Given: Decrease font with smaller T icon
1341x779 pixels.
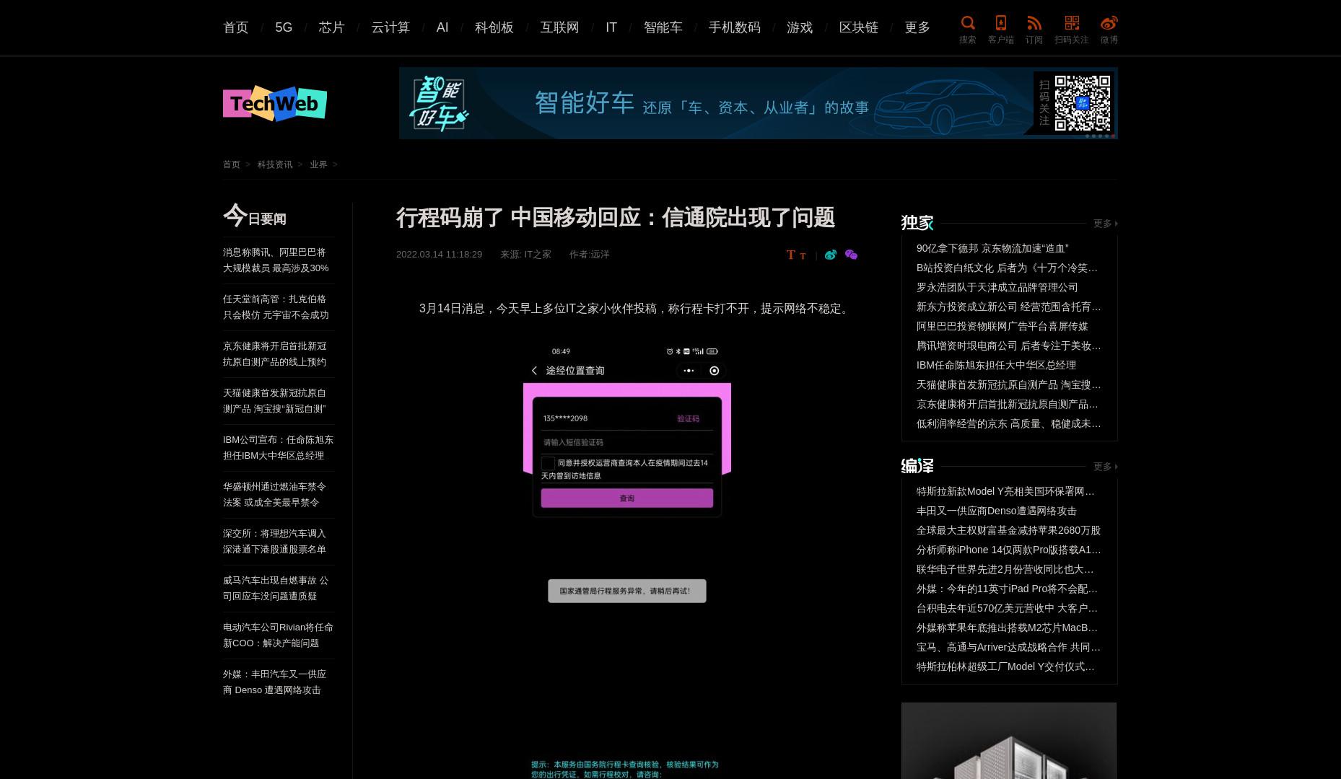Looking at the screenshot, I should point(803,256).
